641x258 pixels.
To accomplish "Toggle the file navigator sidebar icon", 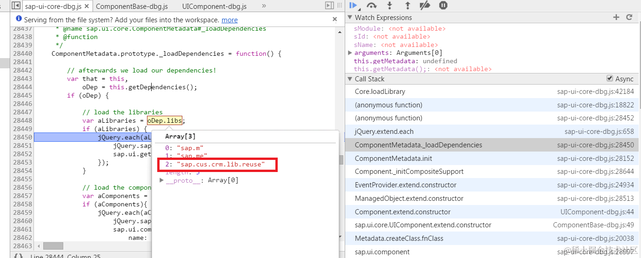I will click(x=15, y=6).
